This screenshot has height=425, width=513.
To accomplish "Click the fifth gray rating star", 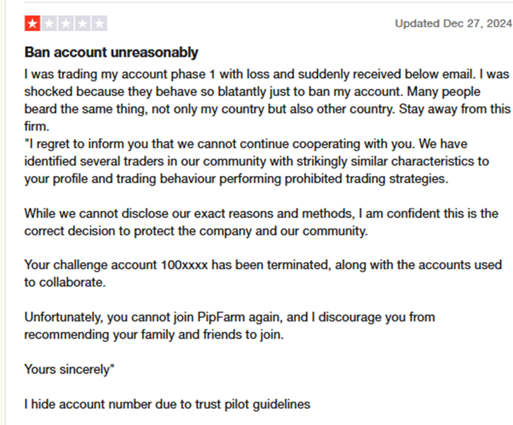I will (x=99, y=24).
